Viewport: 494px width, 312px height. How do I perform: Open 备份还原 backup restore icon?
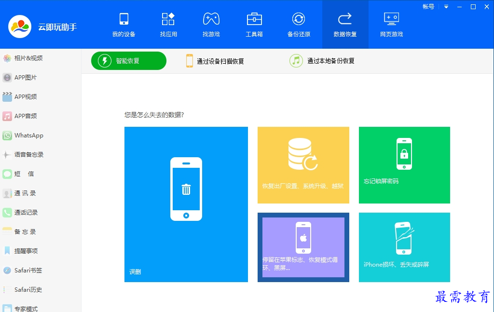coord(299,19)
